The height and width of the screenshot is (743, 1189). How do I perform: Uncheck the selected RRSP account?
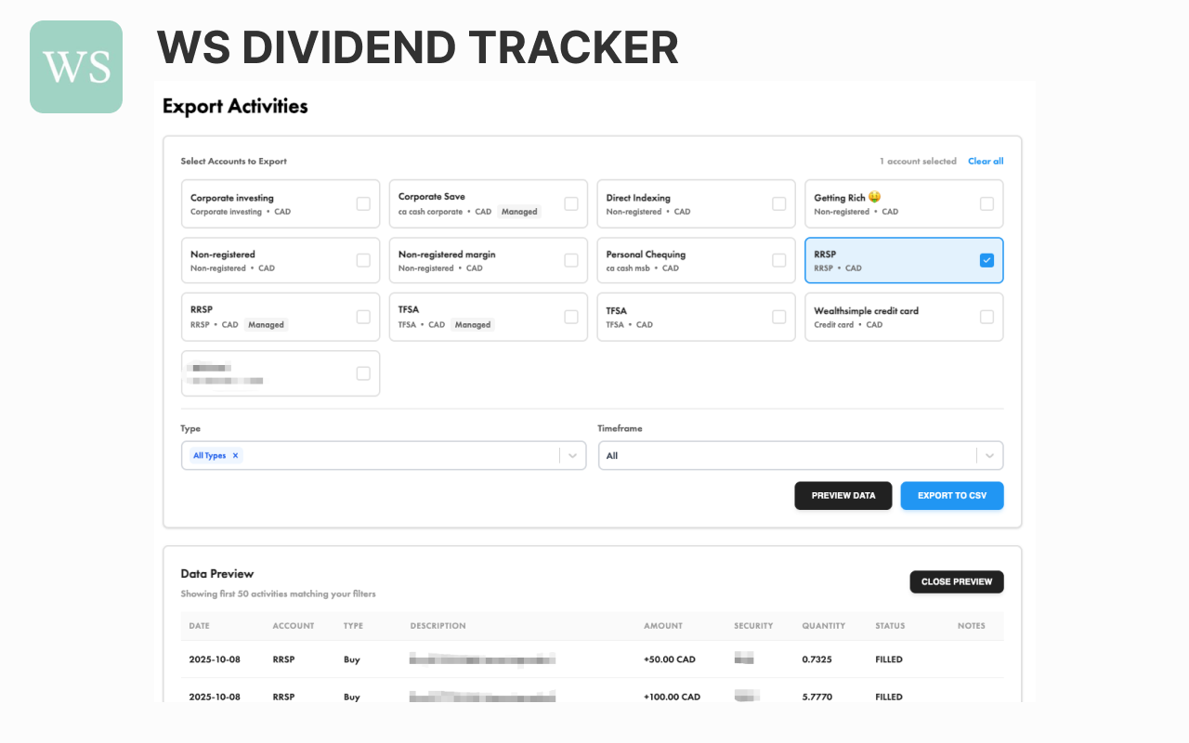tap(986, 260)
